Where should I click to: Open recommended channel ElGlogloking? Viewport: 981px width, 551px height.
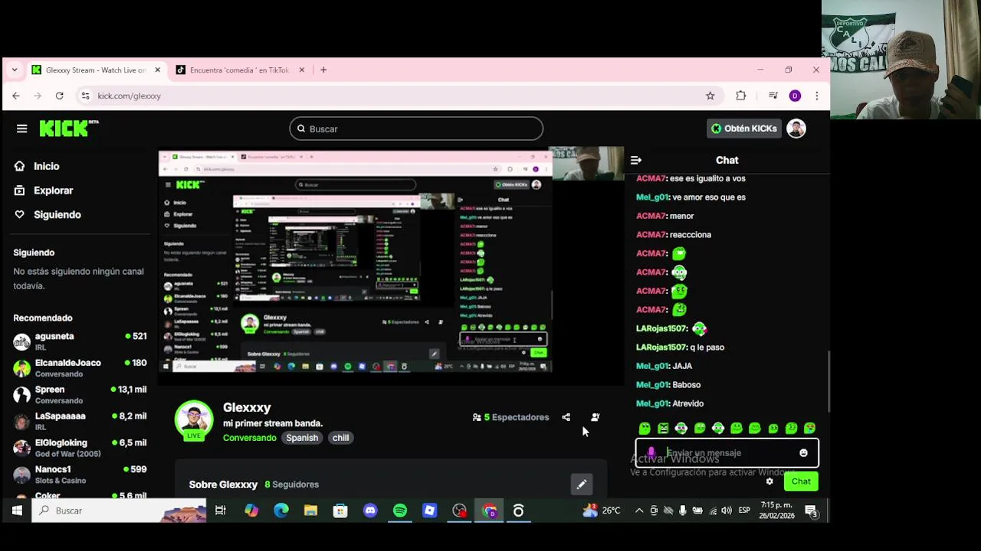click(80, 448)
